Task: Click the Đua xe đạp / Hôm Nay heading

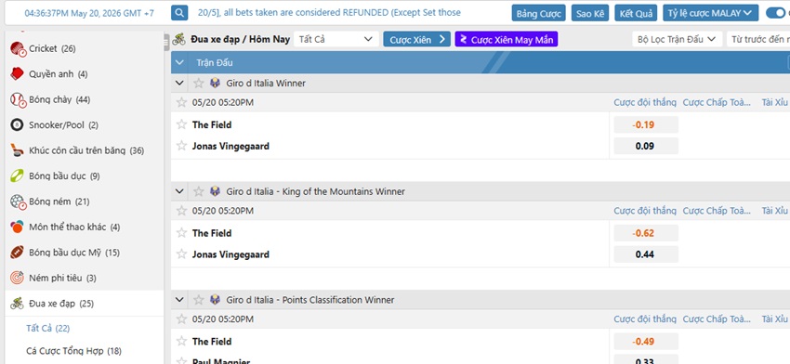Action: [241, 39]
